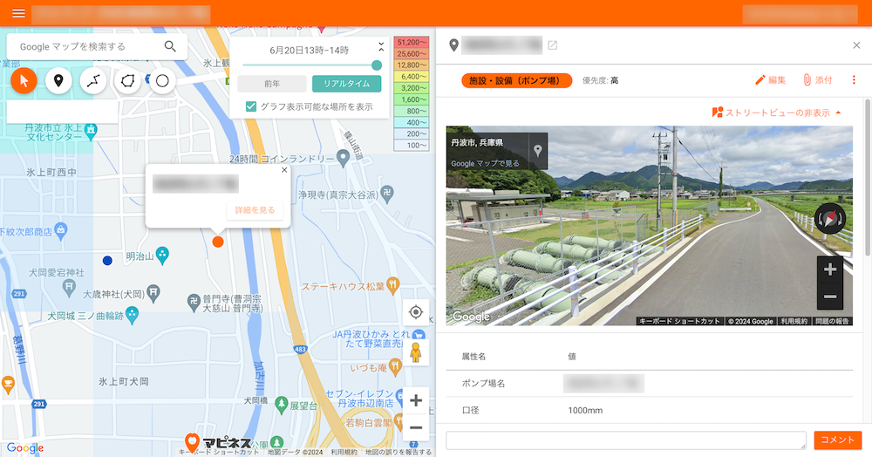Viewport: 872px width, 457px height.
Task: Click street view 利用規約 link
Action: tap(794, 321)
